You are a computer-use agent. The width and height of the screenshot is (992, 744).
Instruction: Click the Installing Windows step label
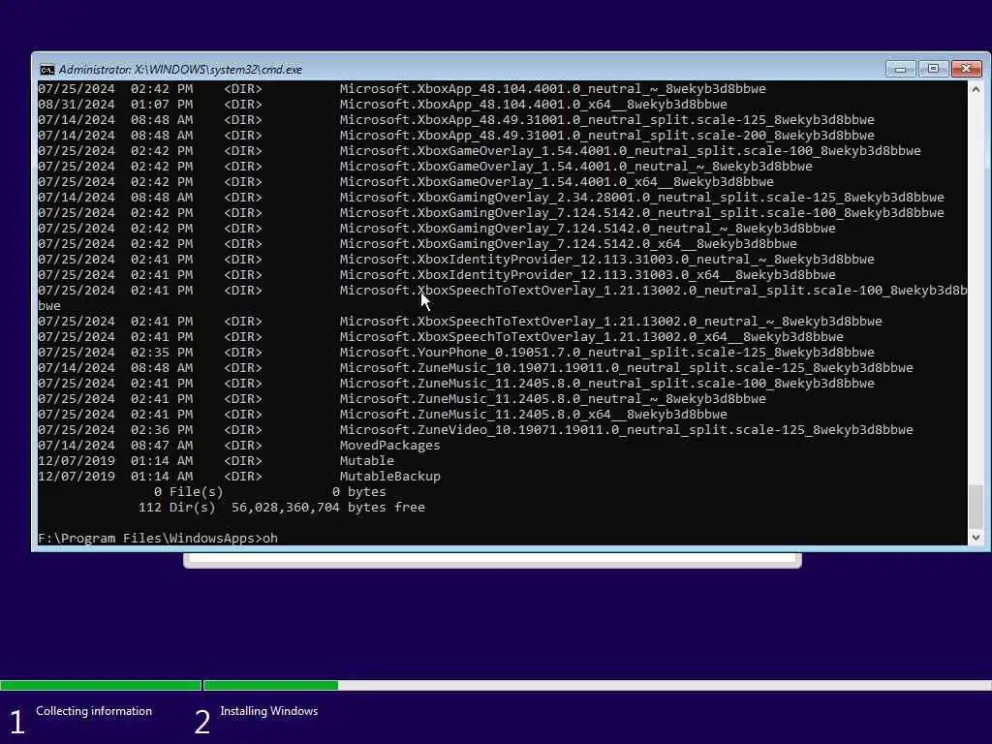(x=269, y=711)
